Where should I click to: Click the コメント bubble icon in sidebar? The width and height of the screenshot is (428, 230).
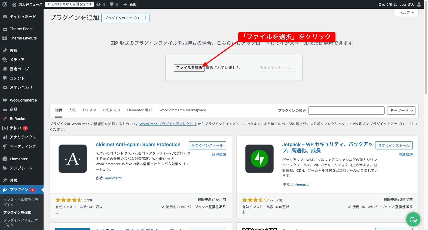tap(5, 78)
